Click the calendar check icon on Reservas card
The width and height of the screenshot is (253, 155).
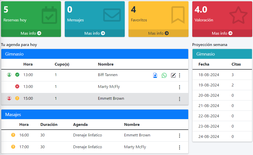[x=49, y=15]
